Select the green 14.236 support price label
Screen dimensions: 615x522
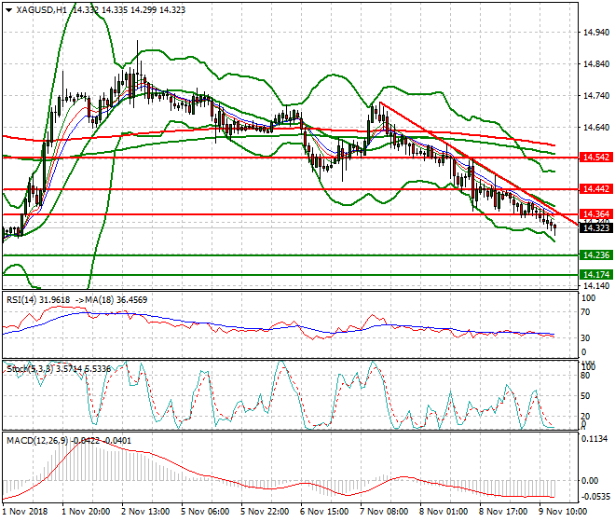tap(594, 254)
